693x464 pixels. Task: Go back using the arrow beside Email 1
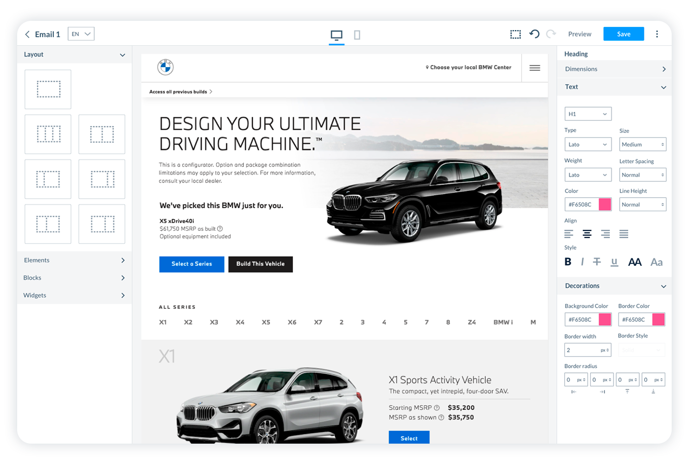(27, 34)
